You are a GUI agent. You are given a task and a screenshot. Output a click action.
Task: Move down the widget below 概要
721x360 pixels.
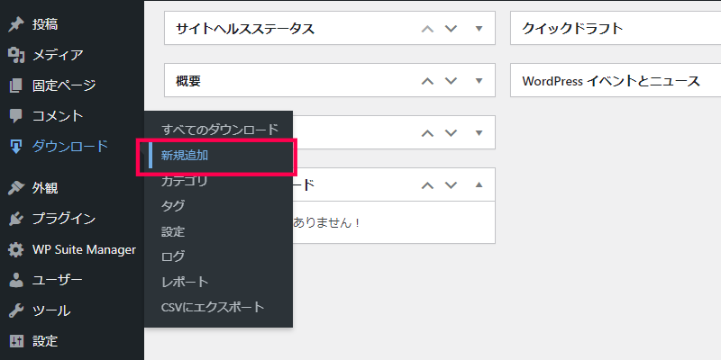click(452, 132)
